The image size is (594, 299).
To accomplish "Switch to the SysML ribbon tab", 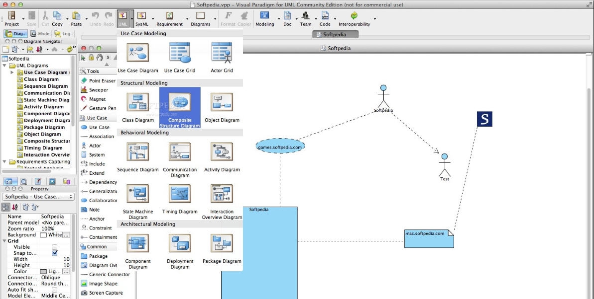I will point(141,20).
